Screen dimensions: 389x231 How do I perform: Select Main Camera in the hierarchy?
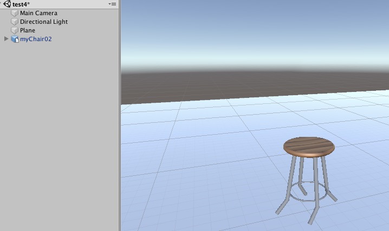(38, 13)
